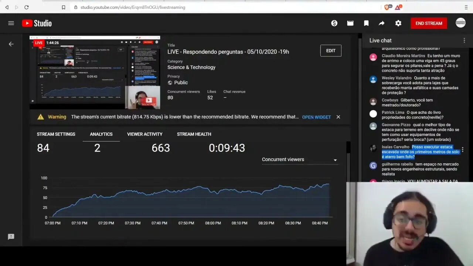Viewport: 473px width, 266px height.
Task: Click the OPEN WIDGET link
Action: pos(316,117)
